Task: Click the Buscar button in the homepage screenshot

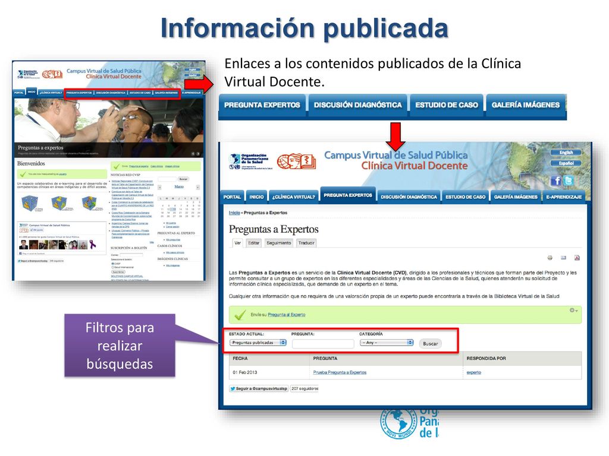Action: coord(183,179)
